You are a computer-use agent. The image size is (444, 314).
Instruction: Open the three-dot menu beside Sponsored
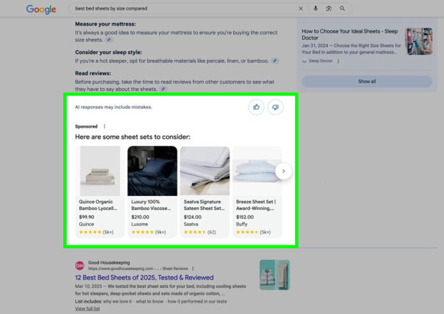click(x=104, y=126)
